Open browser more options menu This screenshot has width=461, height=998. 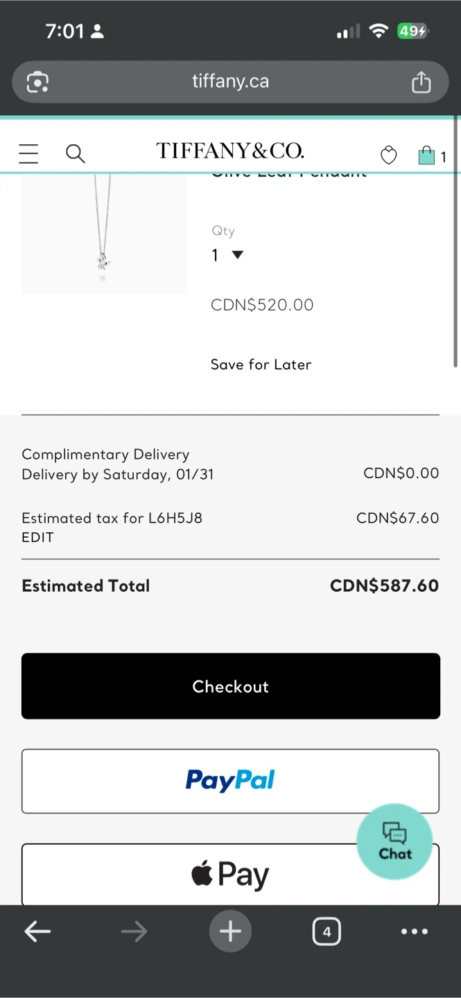pyautogui.click(x=415, y=931)
